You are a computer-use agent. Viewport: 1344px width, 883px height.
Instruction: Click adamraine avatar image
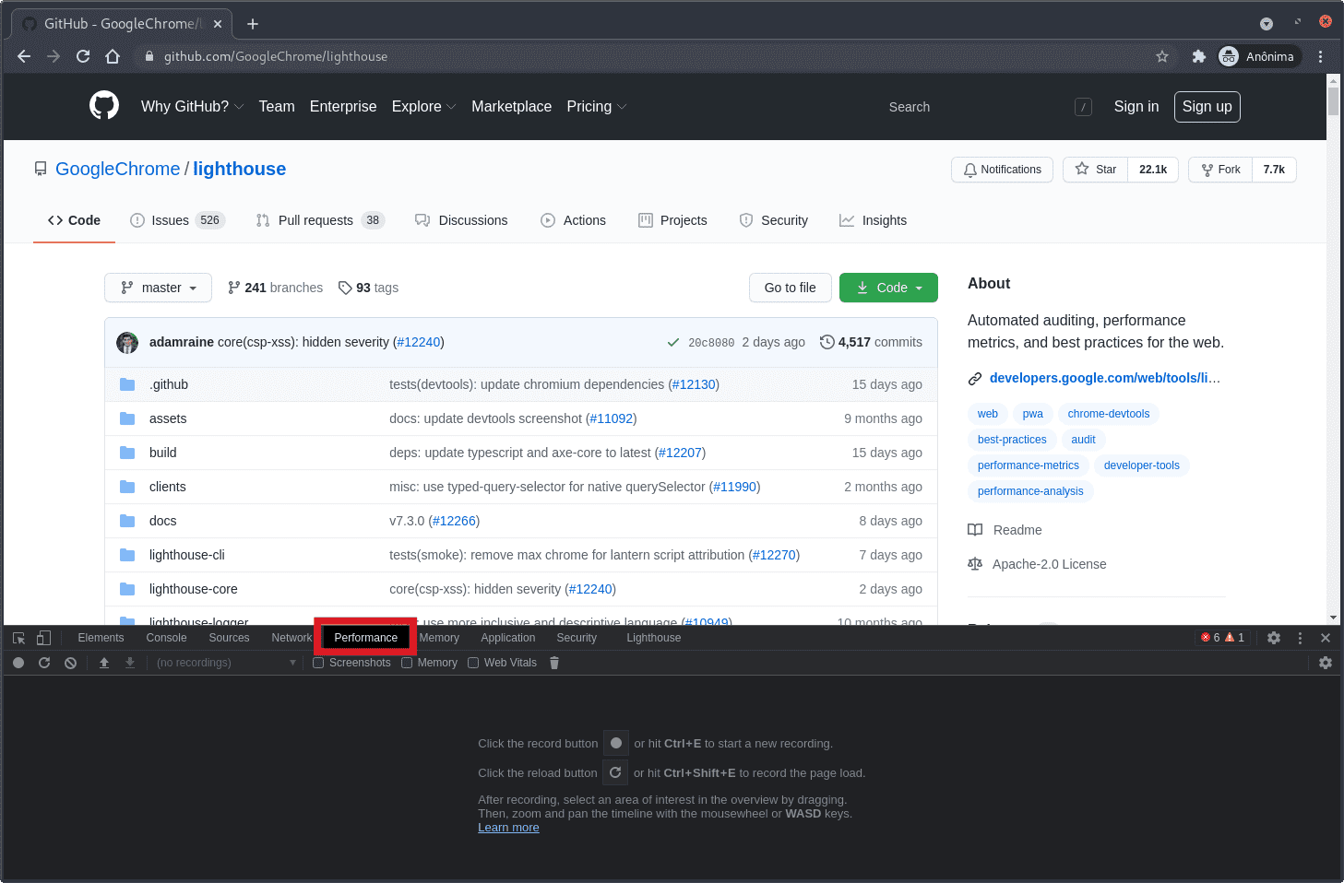coord(127,343)
